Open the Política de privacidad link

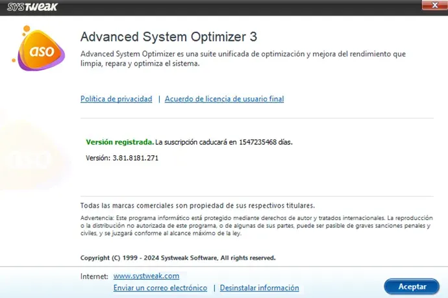coord(116,99)
